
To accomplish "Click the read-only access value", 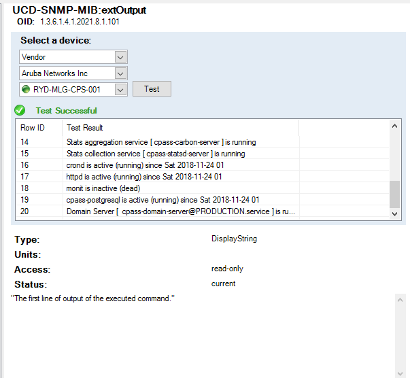I will point(227,269).
